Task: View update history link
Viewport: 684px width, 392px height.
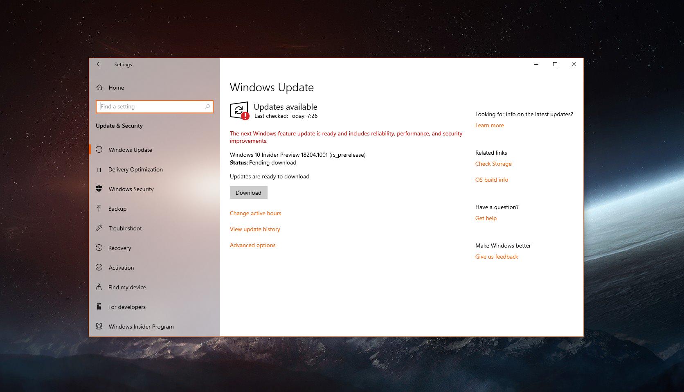Action: point(255,229)
